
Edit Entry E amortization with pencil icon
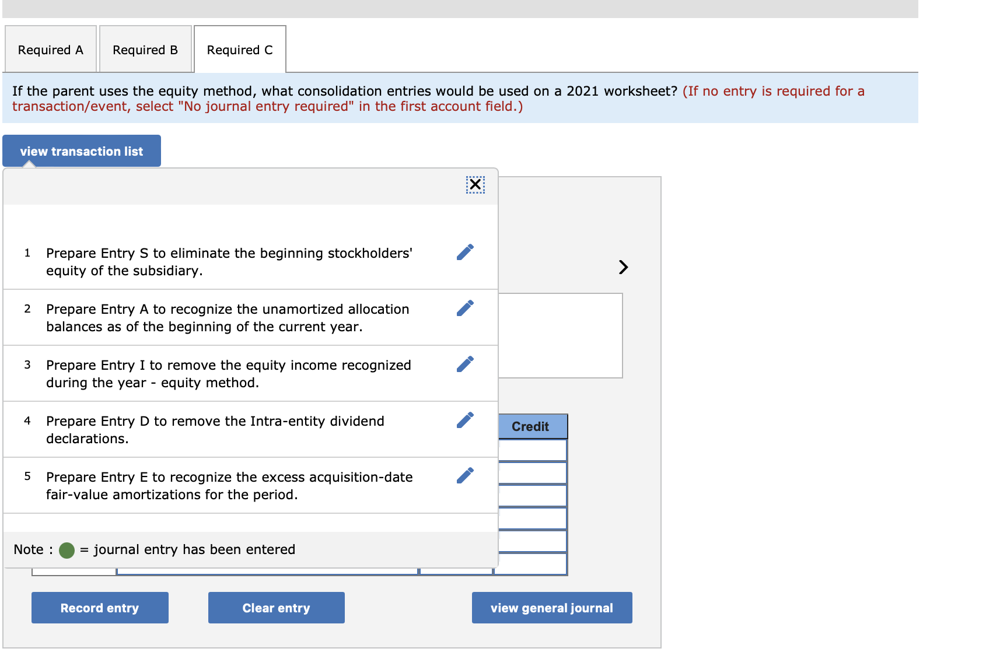pyautogui.click(x=465, y=476)
